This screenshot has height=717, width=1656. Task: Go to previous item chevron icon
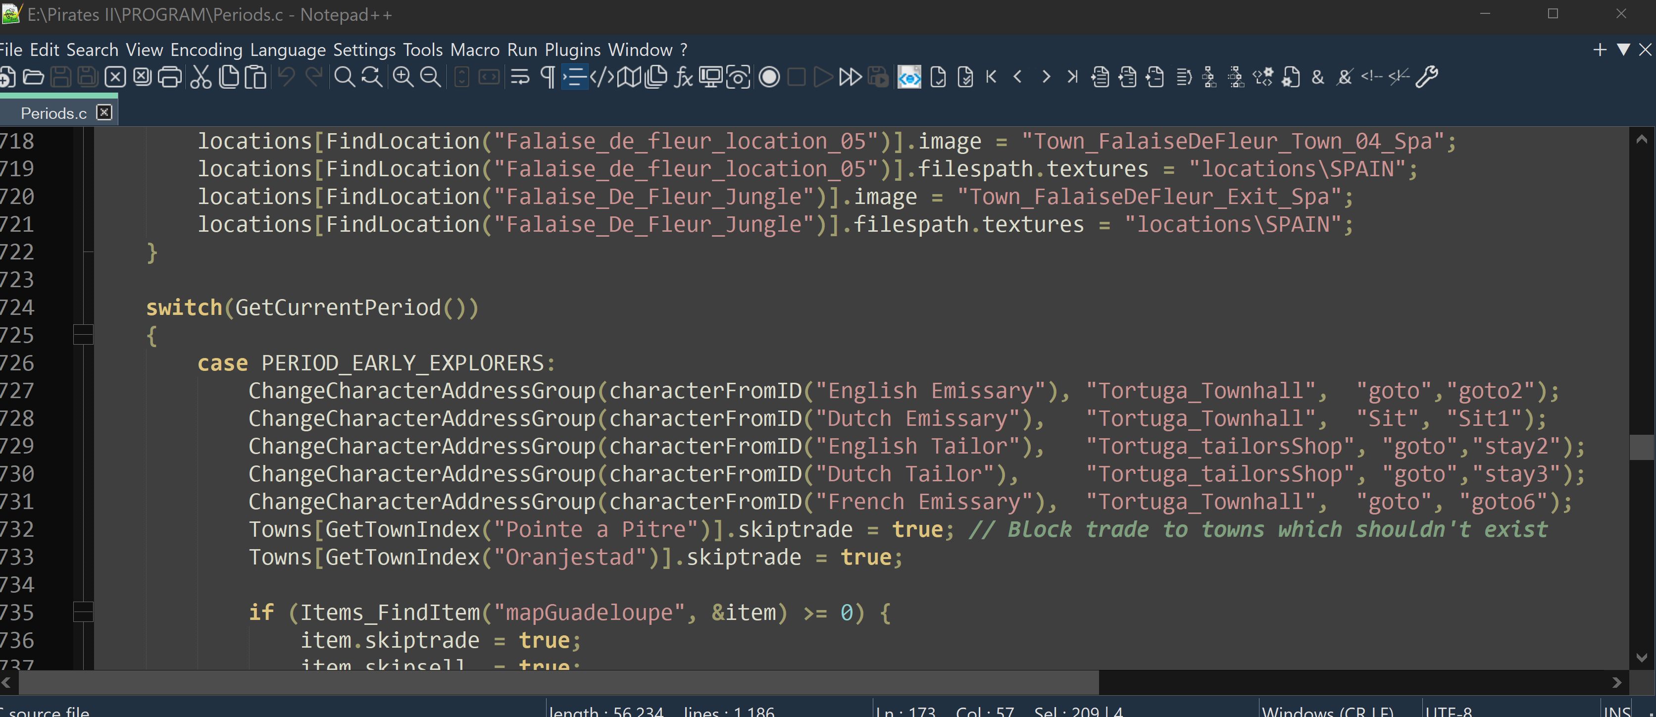point(1018,77)
